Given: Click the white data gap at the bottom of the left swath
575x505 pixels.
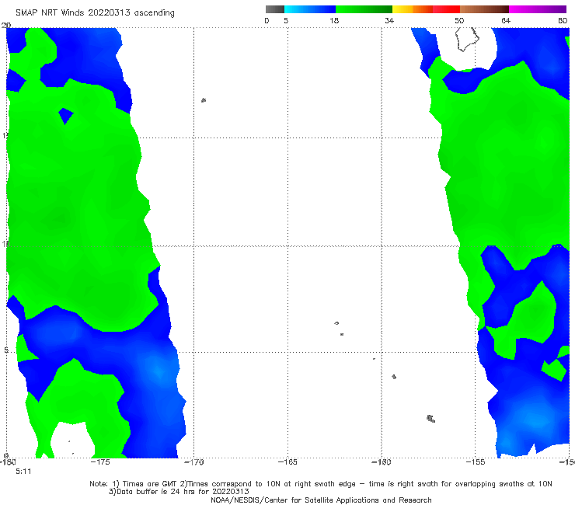Looking at the screenshot, I should pos(71,440).
